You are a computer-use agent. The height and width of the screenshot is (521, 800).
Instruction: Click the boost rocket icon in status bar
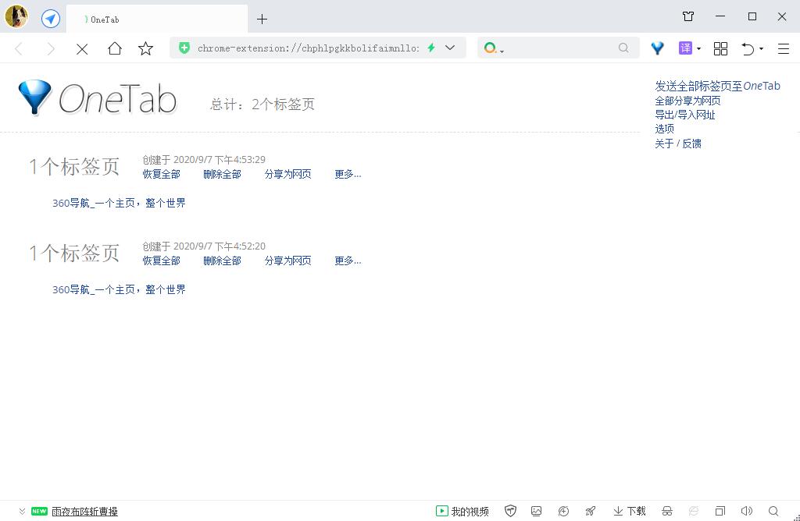click(590, 511)
